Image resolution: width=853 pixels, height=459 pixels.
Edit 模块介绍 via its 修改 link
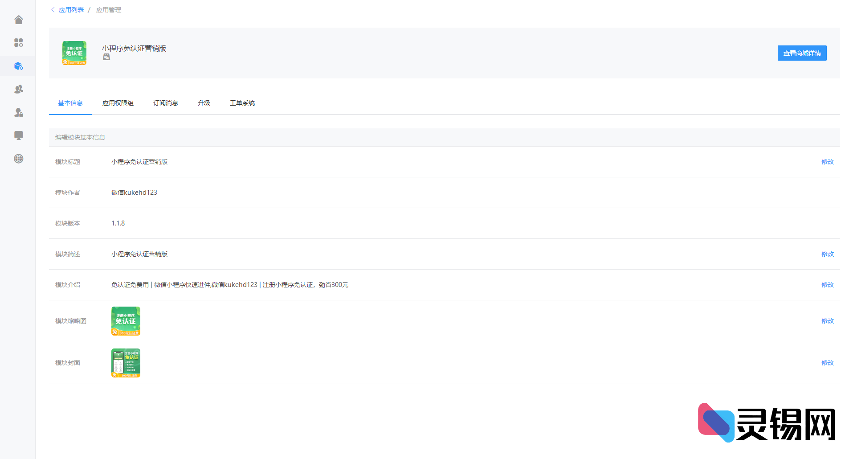tap(827, 285)
